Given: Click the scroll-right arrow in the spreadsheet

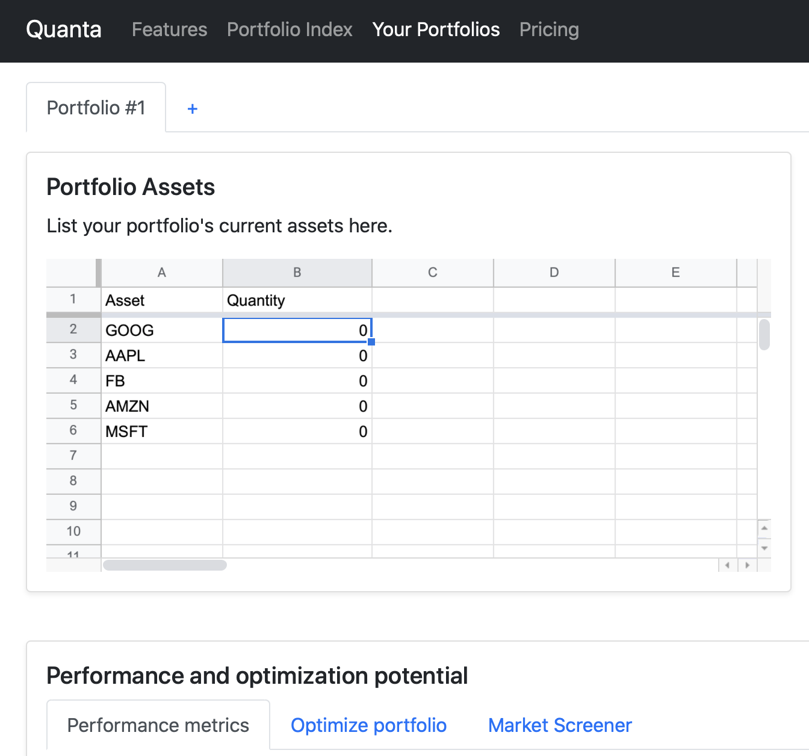Looking at the screenshot, I should click(x=747, y=565).
